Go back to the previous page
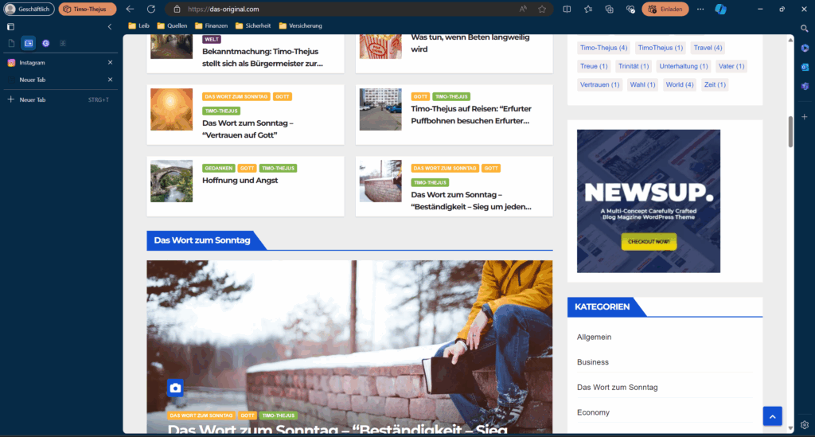The height and width of the screenshot is (437, 815). pyautogui.click(x=130, y=9)
